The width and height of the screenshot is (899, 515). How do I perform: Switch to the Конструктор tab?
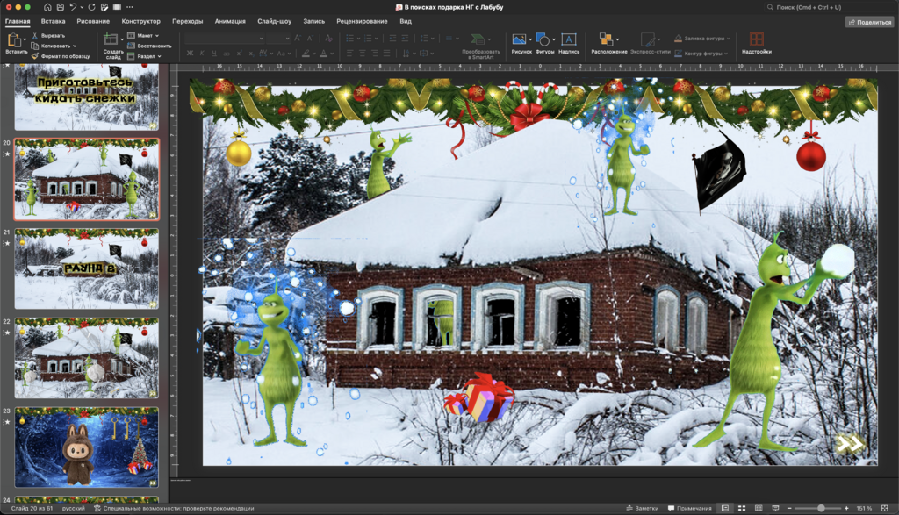pos(140,21)
